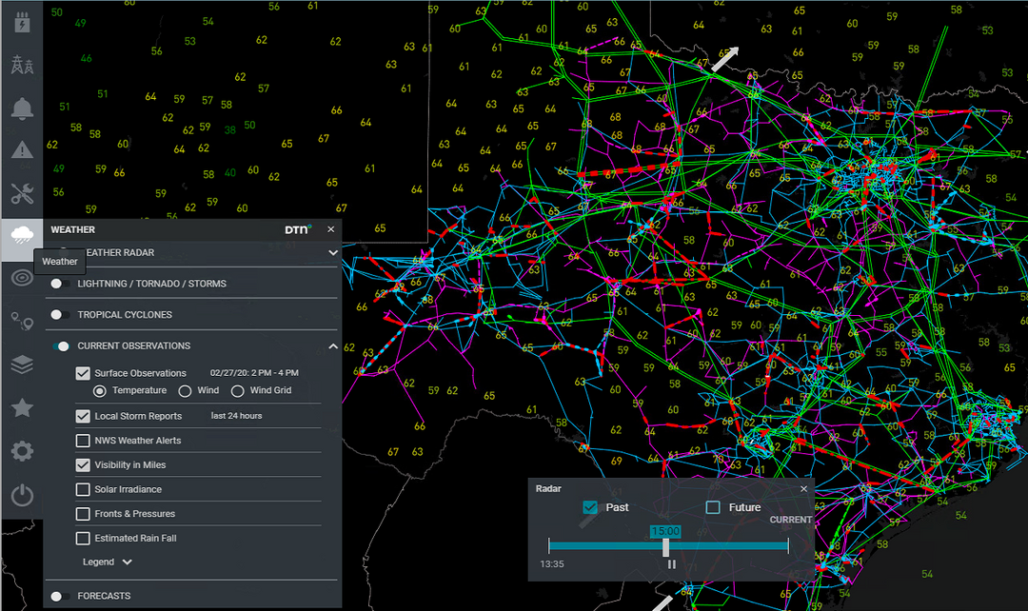Pause the radar playback

672,564
